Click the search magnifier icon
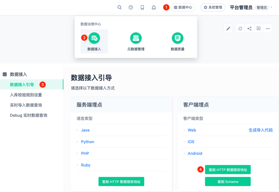Viewport: 279px width, 192px height. (119, 7)
